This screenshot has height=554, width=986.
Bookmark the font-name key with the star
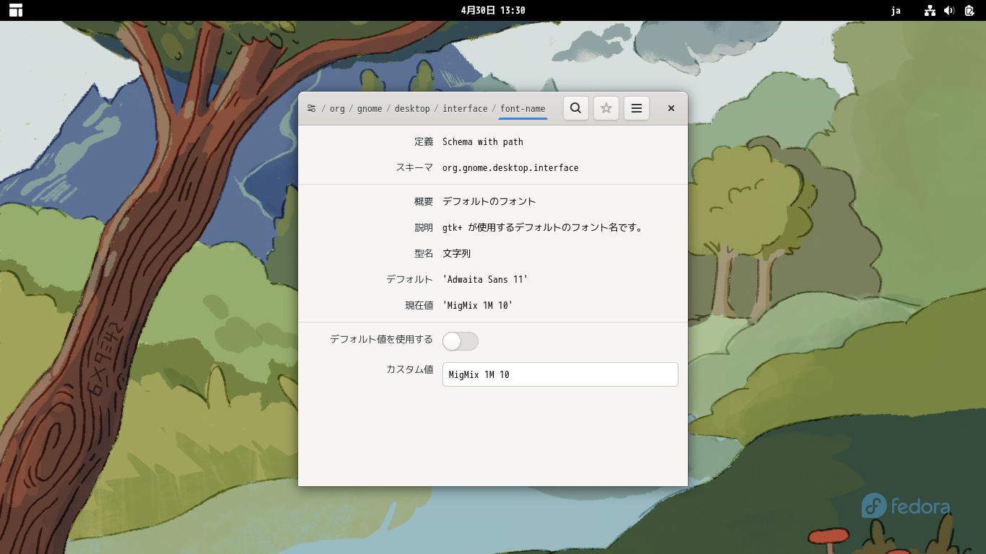point(606,107)
